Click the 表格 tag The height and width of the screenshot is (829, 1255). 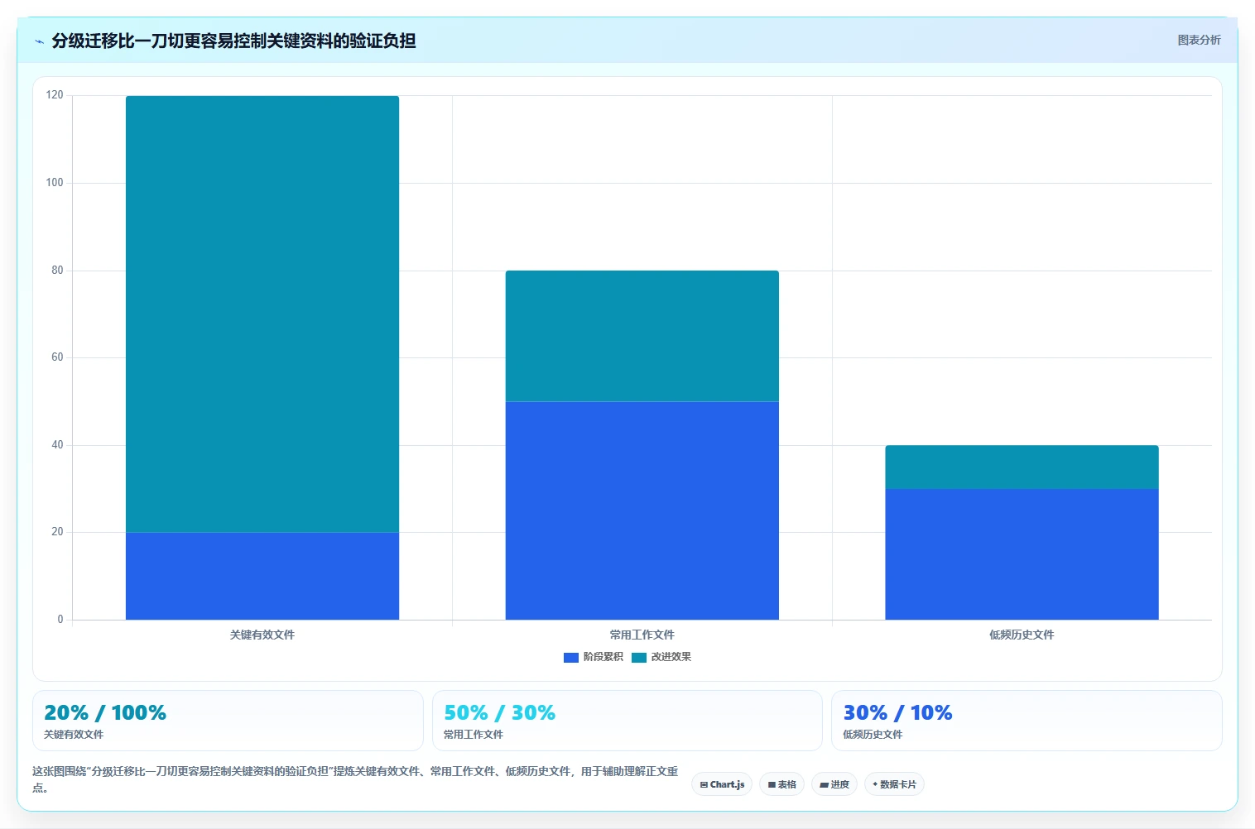tap(781, 784)
